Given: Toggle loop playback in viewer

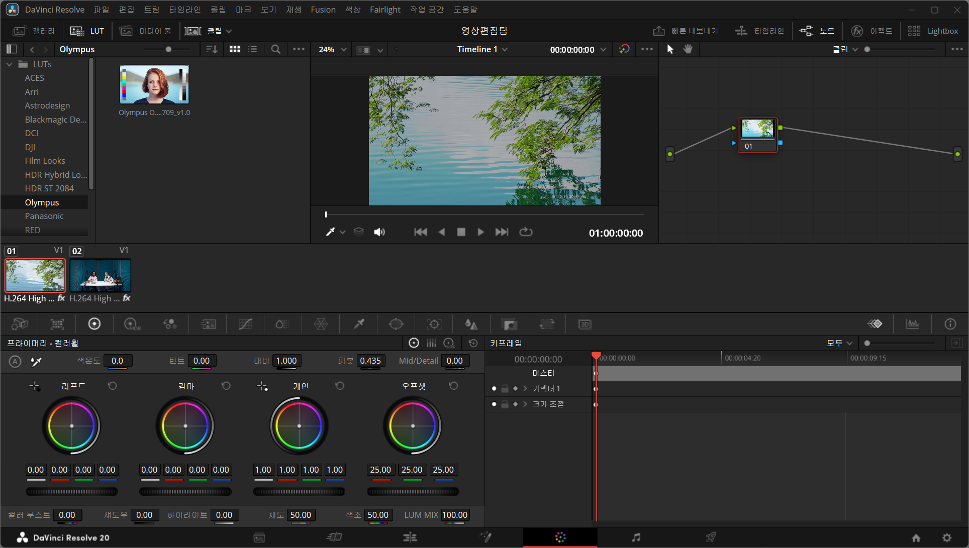Looking at the screenshot, I should coord(526,232).
